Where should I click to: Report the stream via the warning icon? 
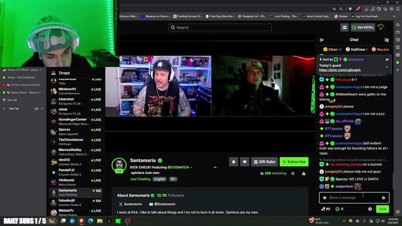[x=304, y=173]
